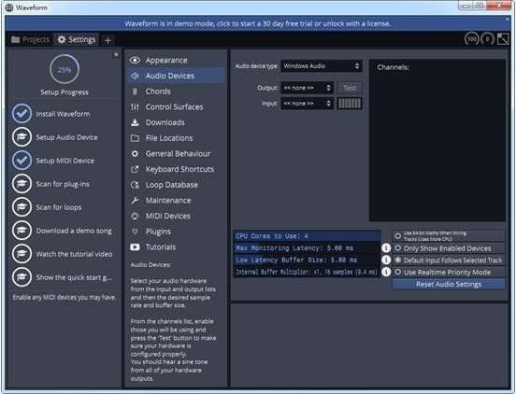Toggle Default Input Follows Selected Track
Screen dimensions: 516x394
(x=449, y=260)
